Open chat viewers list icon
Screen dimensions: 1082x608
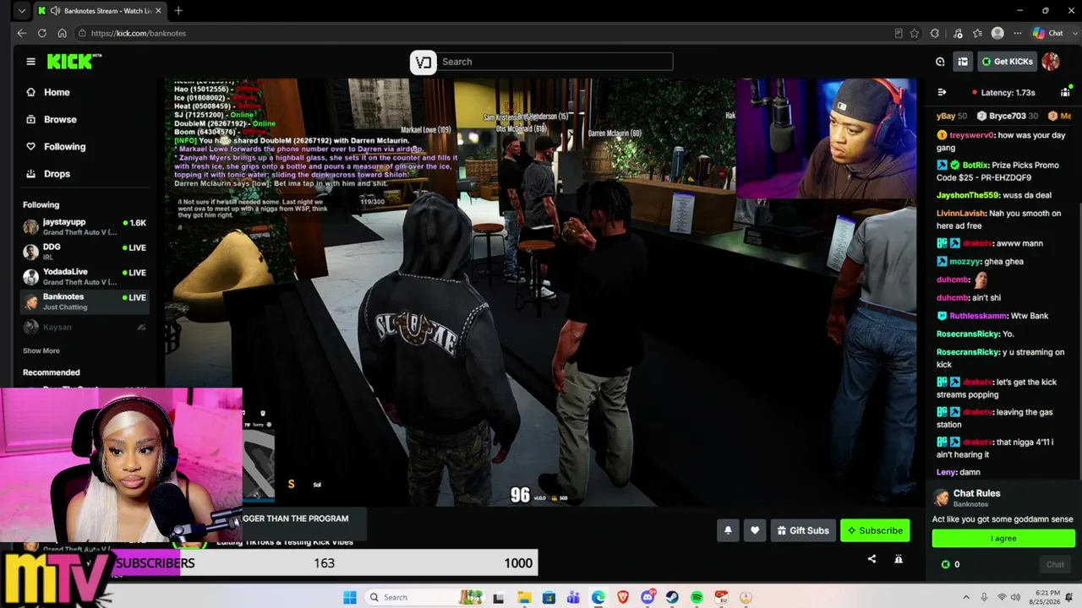(1065, 92)
